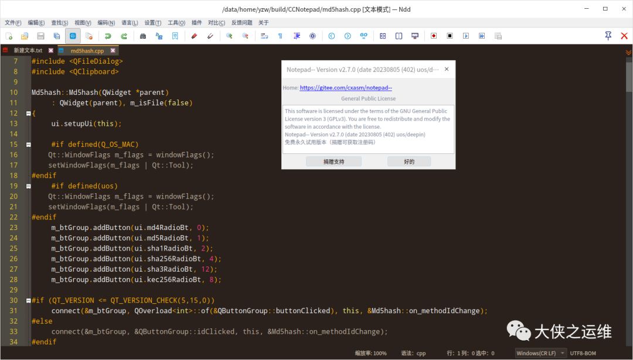The height and width of the screenshot is (360, 633).
Task: Switch to the 新建文本.txt tab
Action: tap(28, 50)
